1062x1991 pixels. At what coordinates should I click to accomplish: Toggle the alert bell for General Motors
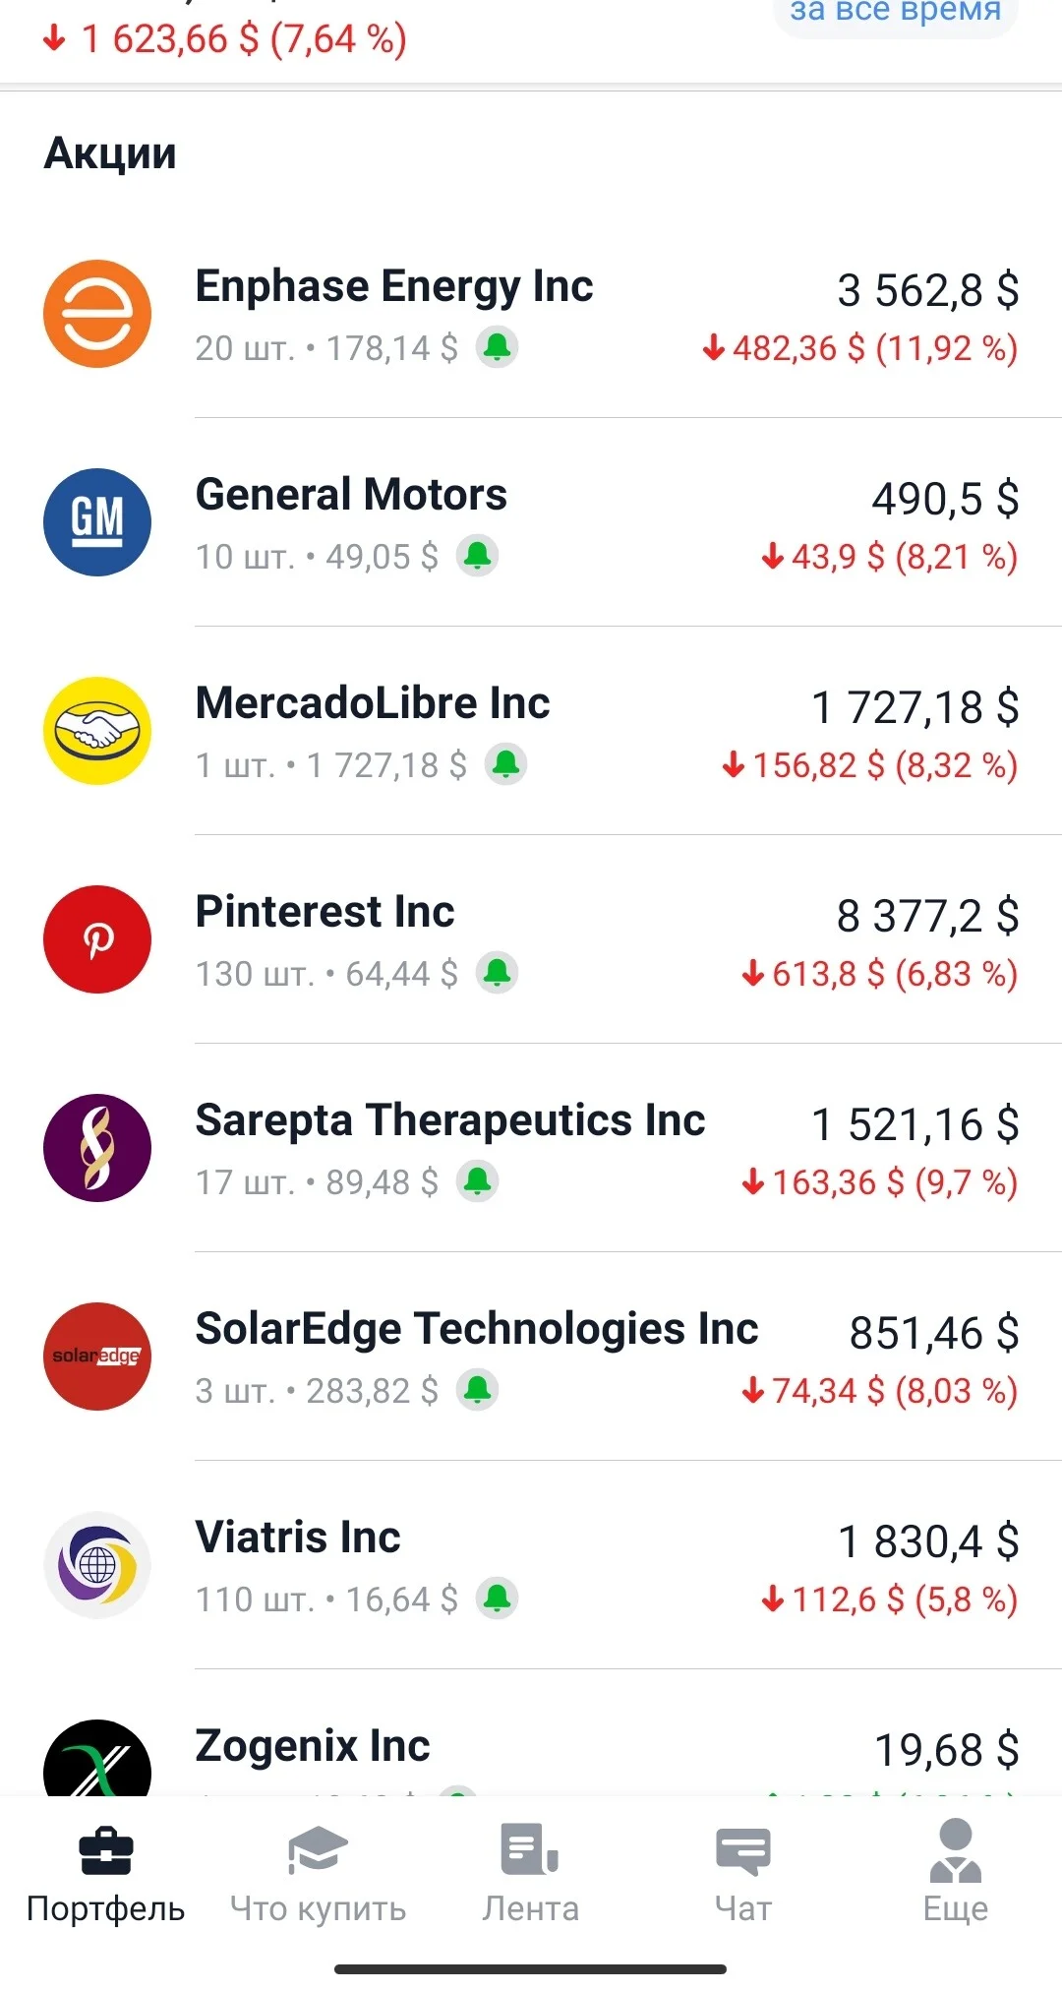pos(478,556)
